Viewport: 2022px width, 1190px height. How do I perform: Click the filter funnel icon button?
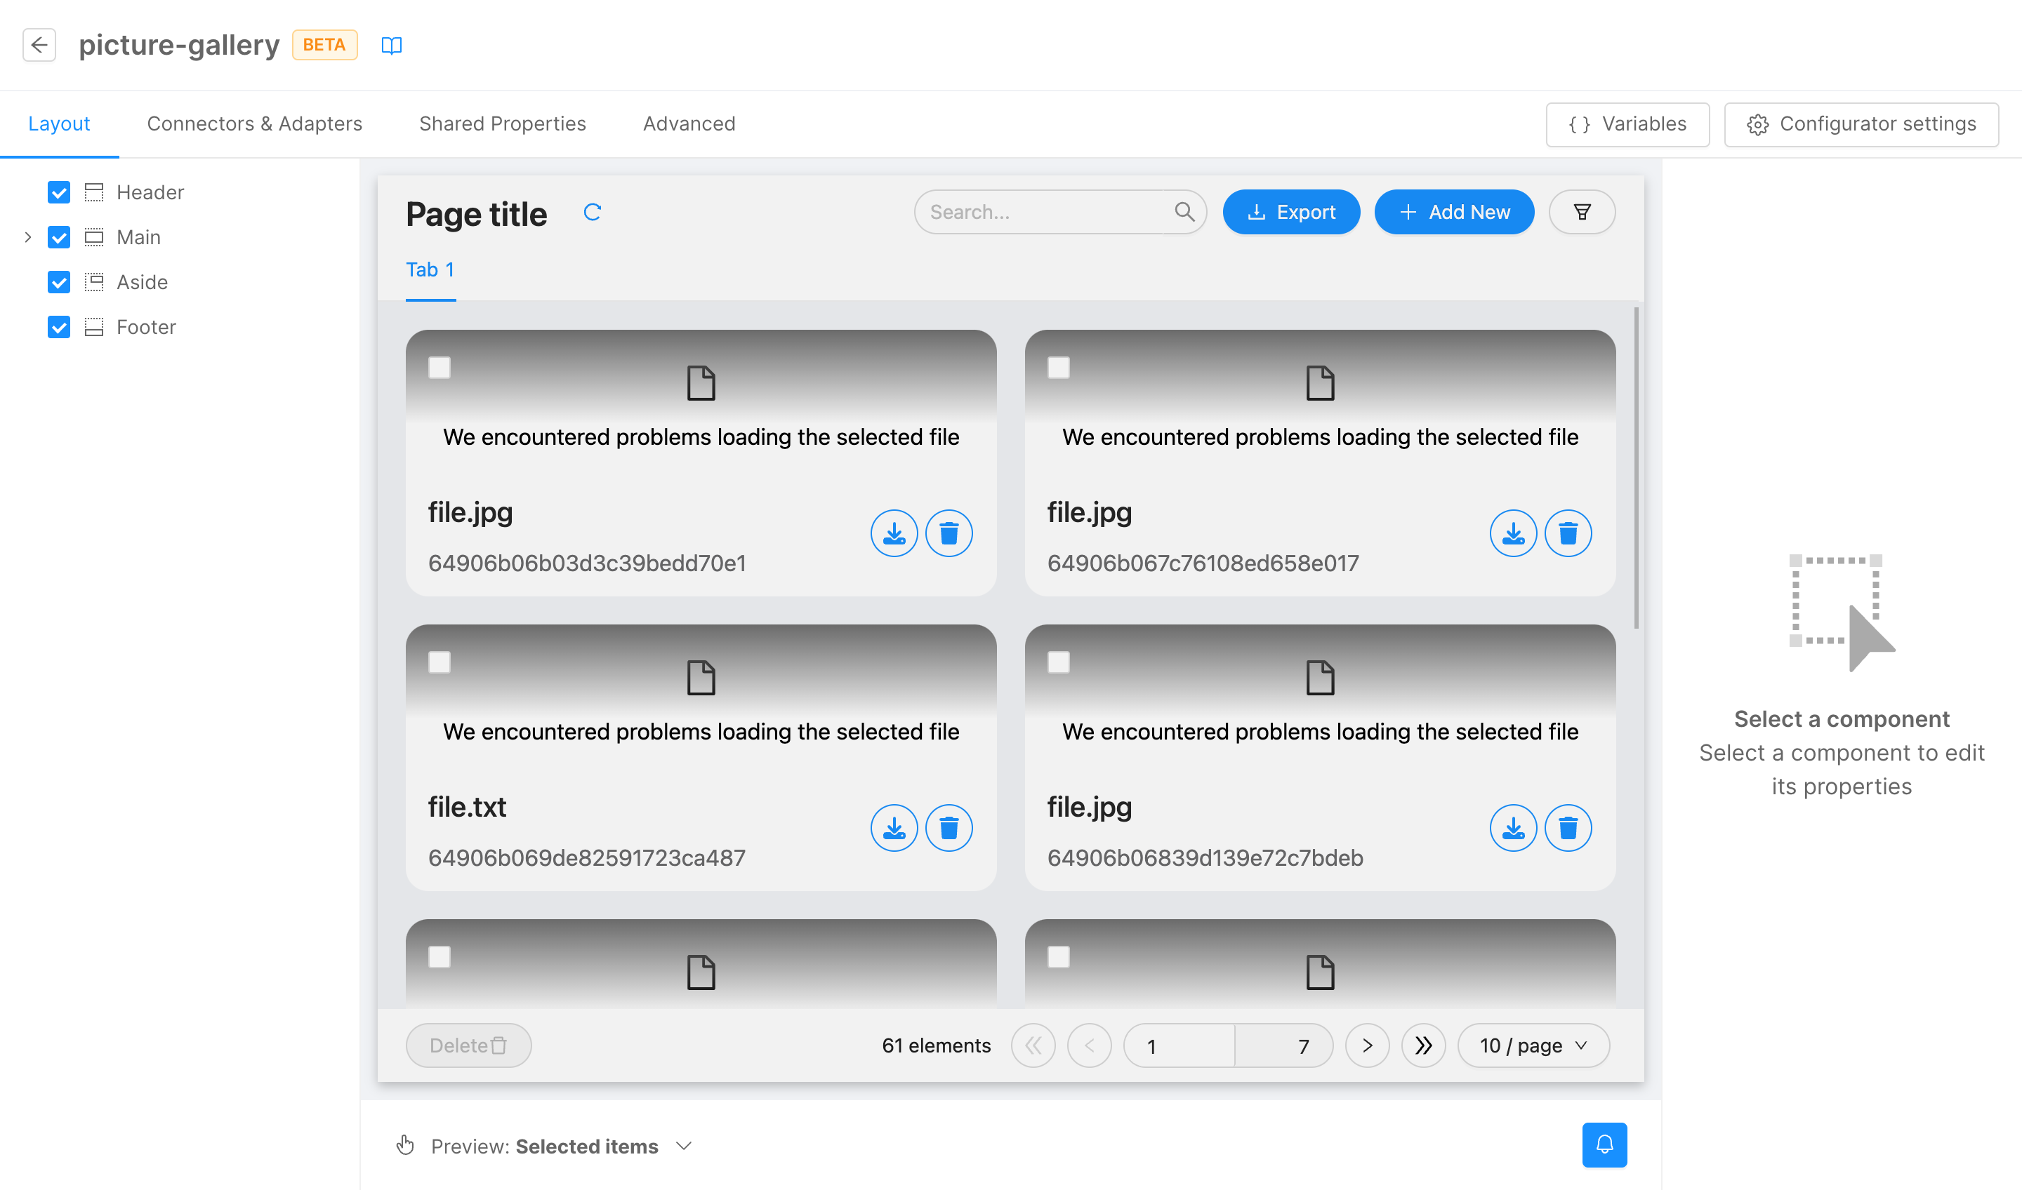pyautogui.click(x=1582, y=213)
